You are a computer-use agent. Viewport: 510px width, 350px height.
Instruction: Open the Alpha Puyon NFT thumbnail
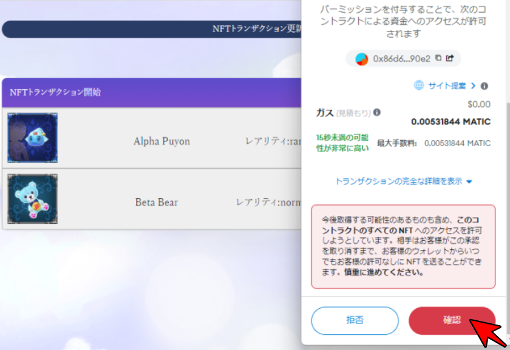pos(33,138)
